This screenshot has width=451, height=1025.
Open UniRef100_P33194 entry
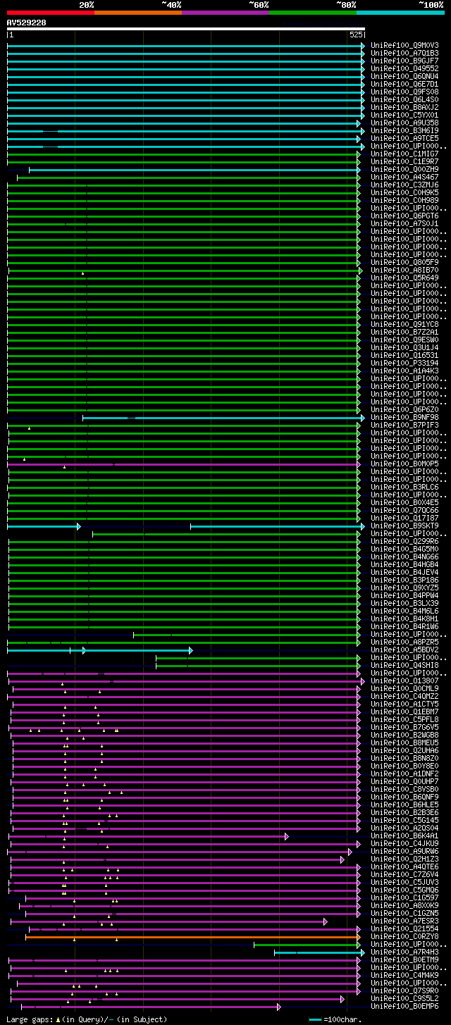[405, 363]
